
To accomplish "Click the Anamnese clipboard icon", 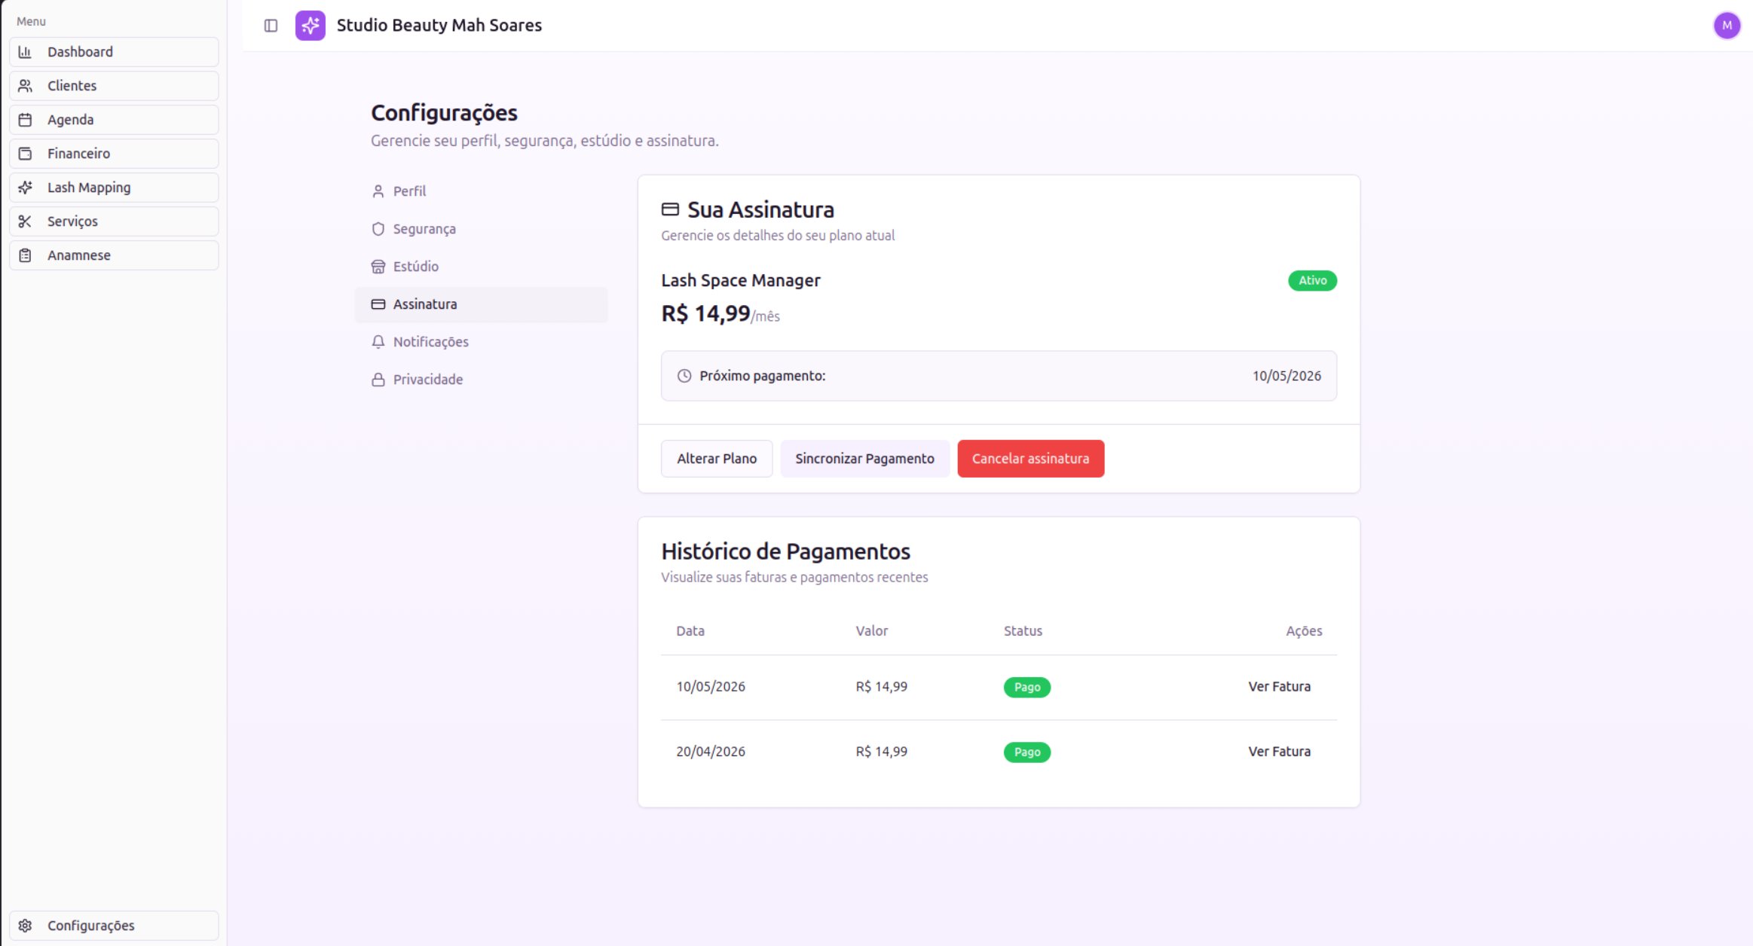I will [x=25, y=255].
